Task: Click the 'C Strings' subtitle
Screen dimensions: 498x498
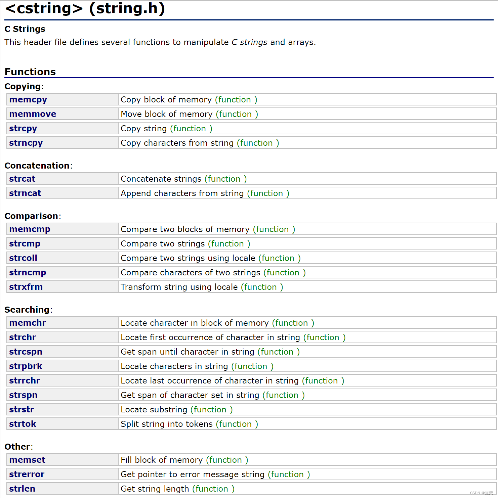Action: click(x=25, y=29)
